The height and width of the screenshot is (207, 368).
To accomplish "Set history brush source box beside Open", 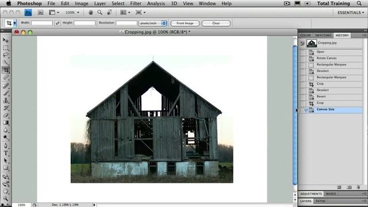I will coord(302,52).
